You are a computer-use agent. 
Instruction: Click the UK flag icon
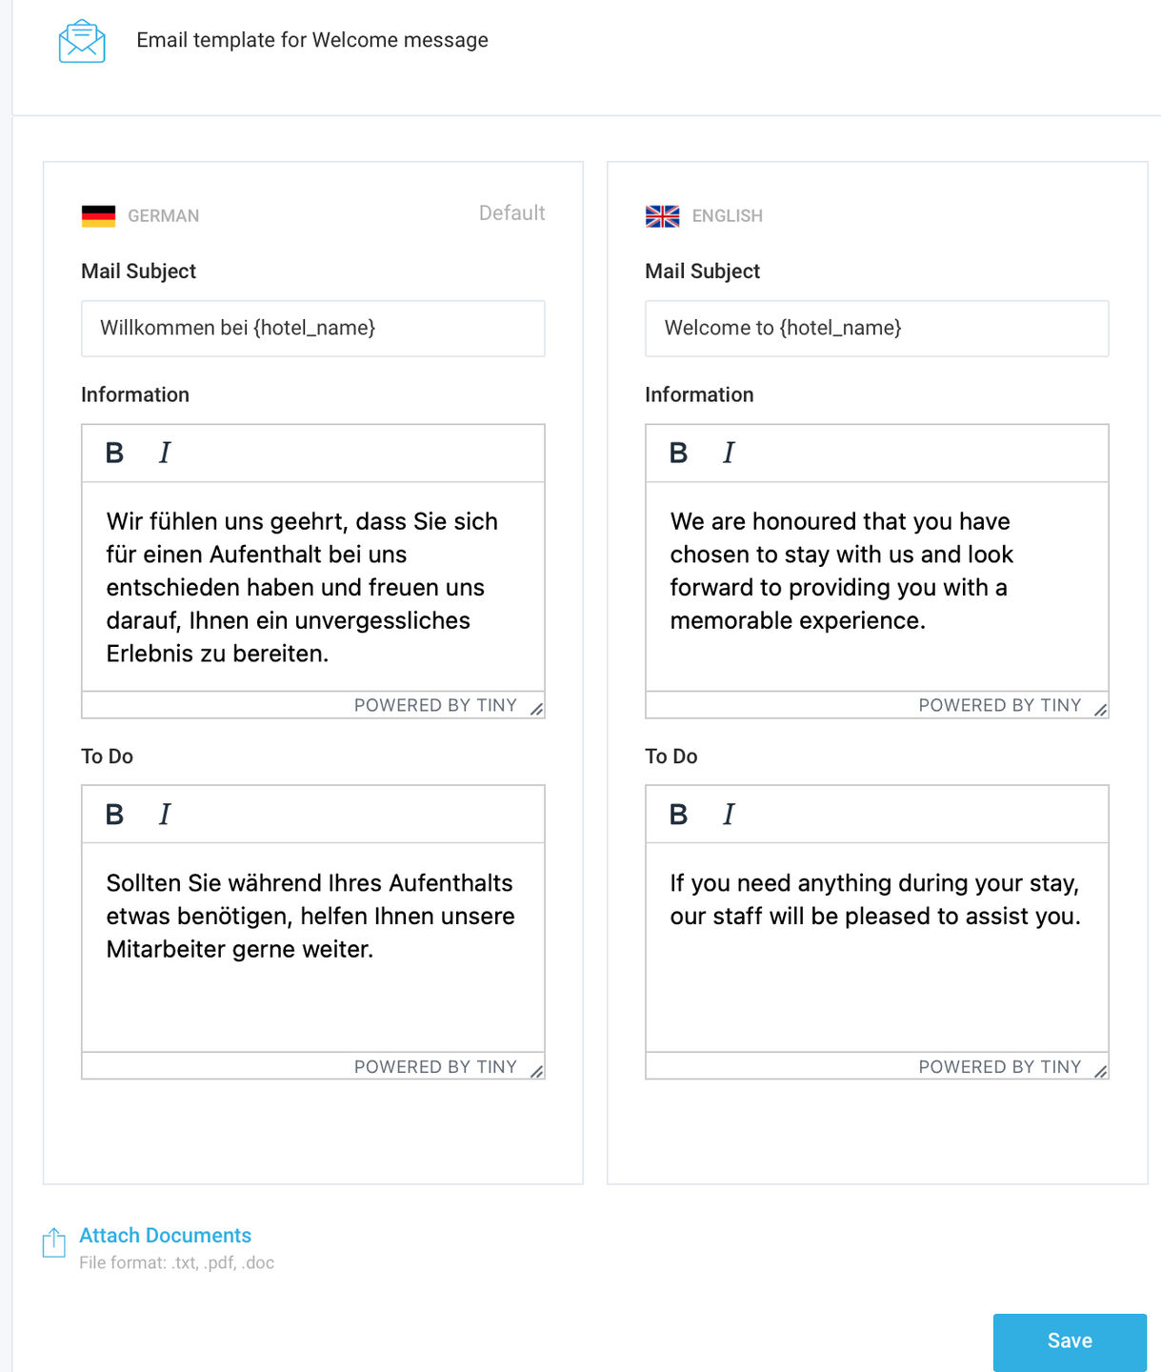click(x=662, y=216)
